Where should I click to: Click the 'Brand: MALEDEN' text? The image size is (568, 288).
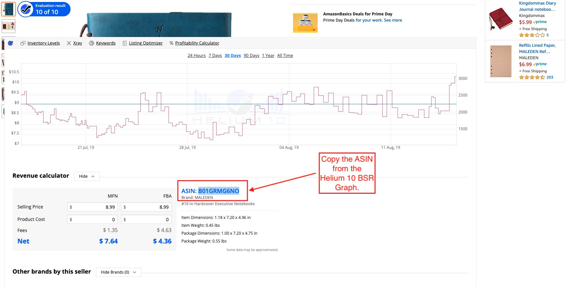click(x=197, y=198)
